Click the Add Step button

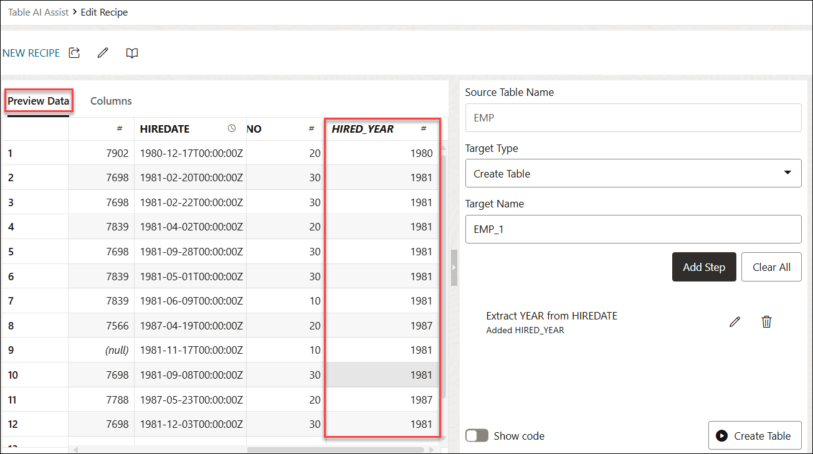(x=704, y=267)
